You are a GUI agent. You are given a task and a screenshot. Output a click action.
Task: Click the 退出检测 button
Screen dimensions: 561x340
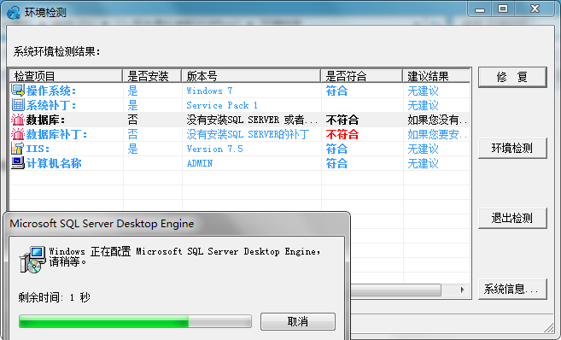coord(512,218)
